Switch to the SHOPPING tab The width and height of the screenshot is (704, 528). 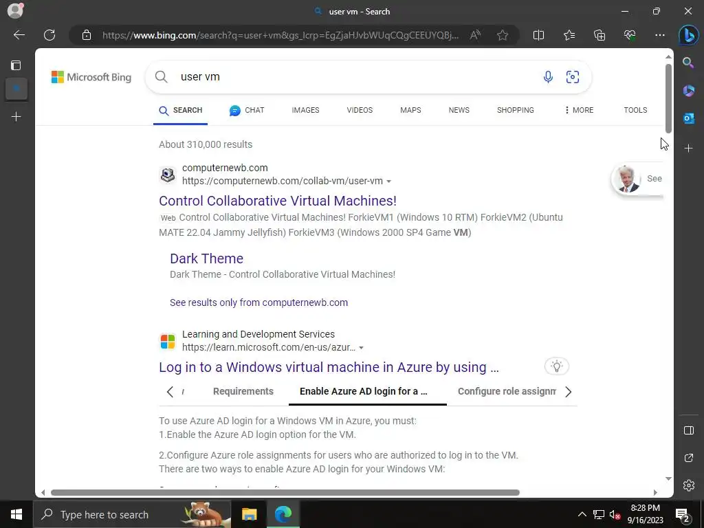516,110
